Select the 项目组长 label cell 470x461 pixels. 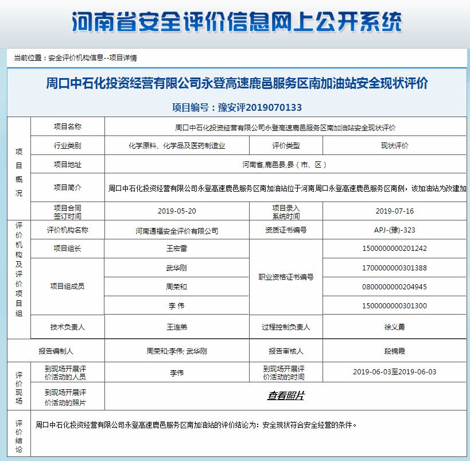[x=68, y=249]
